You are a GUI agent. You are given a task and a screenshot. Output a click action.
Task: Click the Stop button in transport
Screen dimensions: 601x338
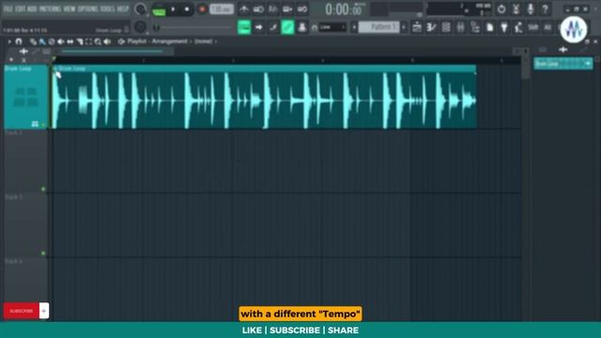[187, 9]
